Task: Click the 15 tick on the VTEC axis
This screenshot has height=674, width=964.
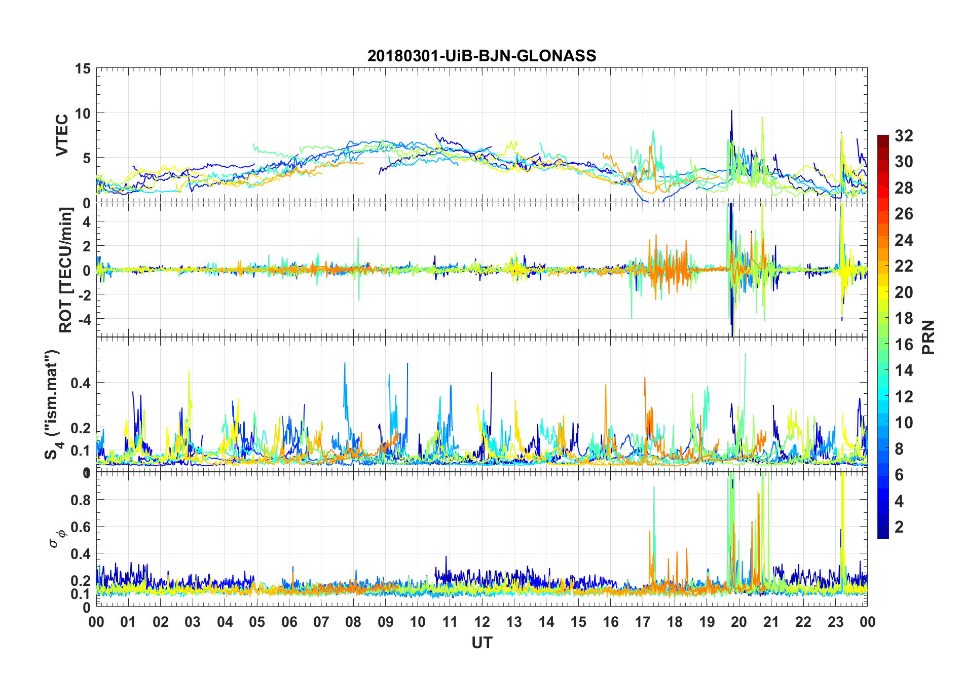Action: (83, 68)
